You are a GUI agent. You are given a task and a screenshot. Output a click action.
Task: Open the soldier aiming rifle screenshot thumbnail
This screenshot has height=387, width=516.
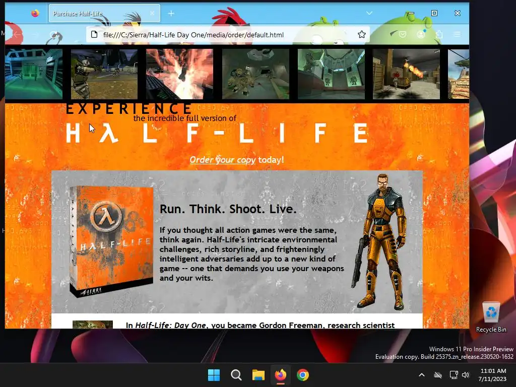click(104, 74)
